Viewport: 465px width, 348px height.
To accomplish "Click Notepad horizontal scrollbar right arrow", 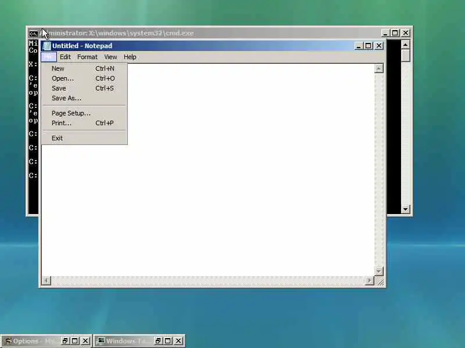I will tap(369, 281).
